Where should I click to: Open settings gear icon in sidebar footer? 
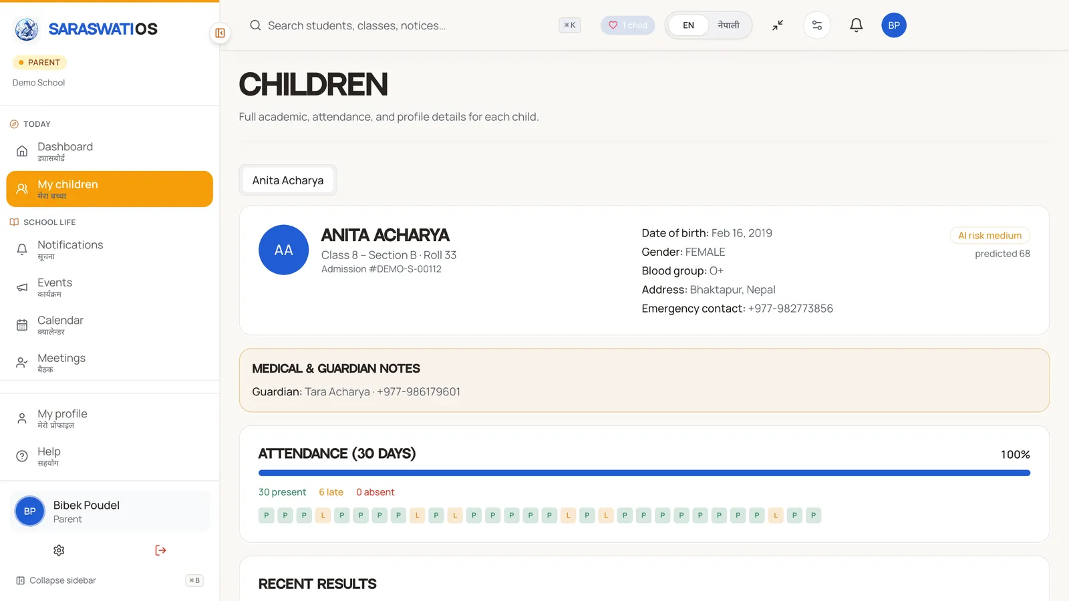click(x=59, y=550)
